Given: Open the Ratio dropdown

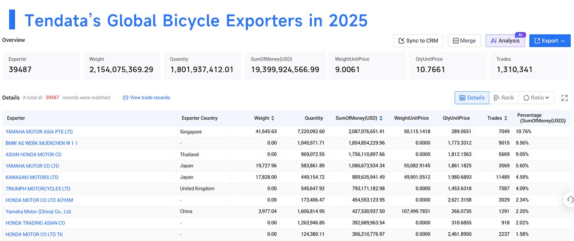Looking at the screenshot, I should pos(536,98).
